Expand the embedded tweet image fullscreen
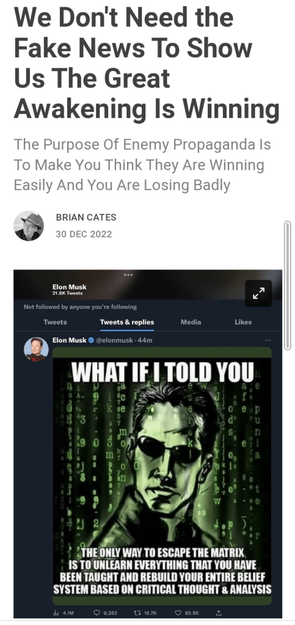Viewport: 295px width, 625px height. 258,293
